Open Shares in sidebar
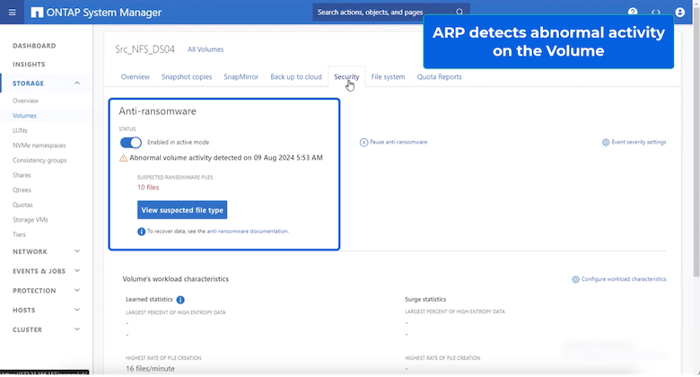 pos(22,175)
